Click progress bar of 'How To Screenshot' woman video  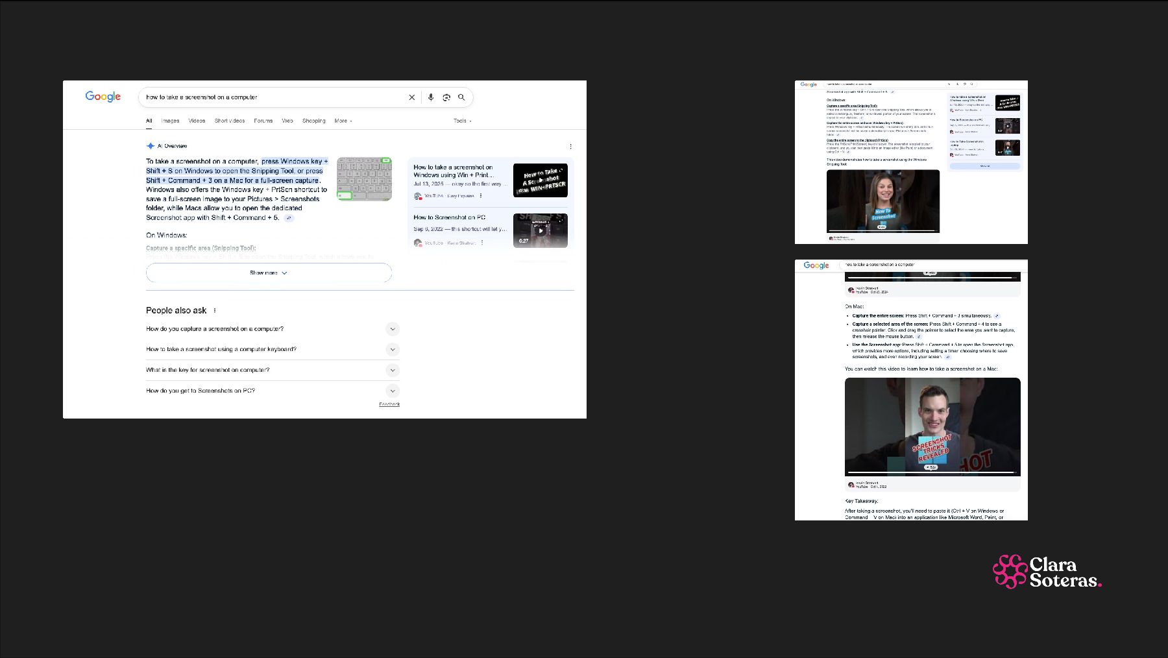[882, 230]
